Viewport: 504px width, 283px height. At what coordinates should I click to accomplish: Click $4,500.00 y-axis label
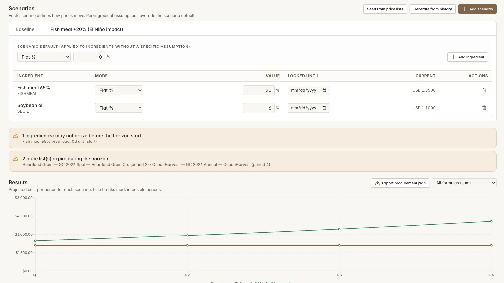pyautogui.click(x=24, y=216)
